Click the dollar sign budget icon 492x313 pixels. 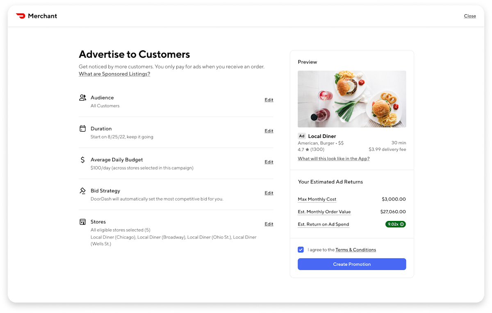[x=82, y=160]
